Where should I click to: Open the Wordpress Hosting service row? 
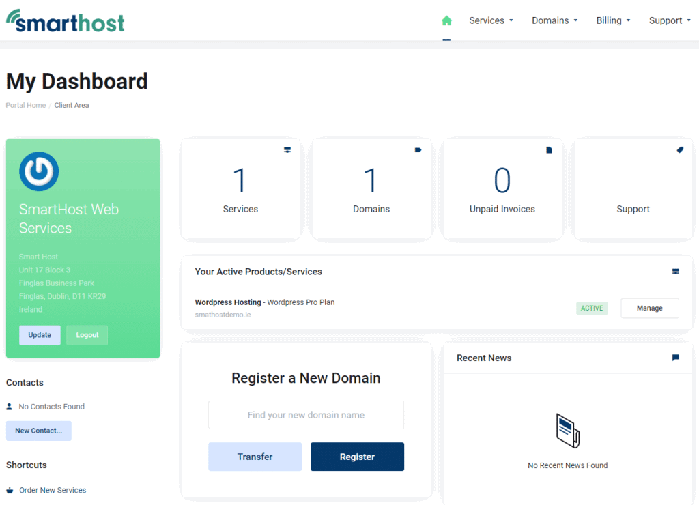pos(437,308)
